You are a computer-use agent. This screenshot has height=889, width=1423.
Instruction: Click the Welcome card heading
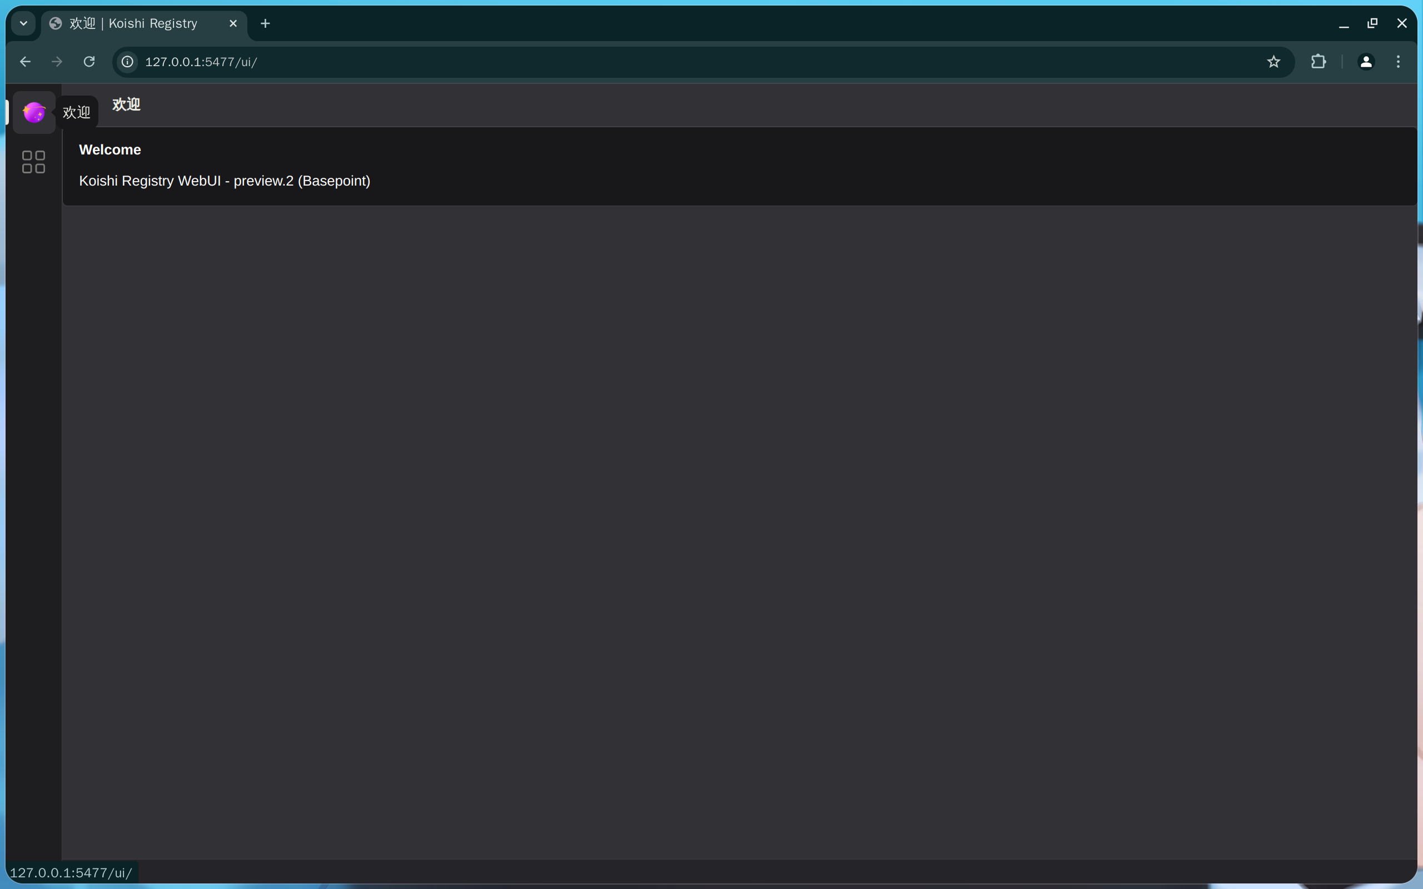[110, 150]
